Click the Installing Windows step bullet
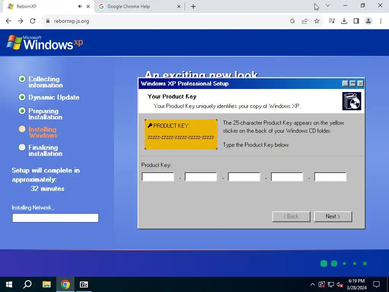The height and width of the screenshot is (292, 389). pyautogui.click(x=22, y=129)
